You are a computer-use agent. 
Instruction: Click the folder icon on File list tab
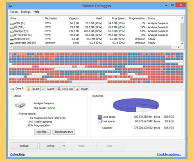point(29,89)
